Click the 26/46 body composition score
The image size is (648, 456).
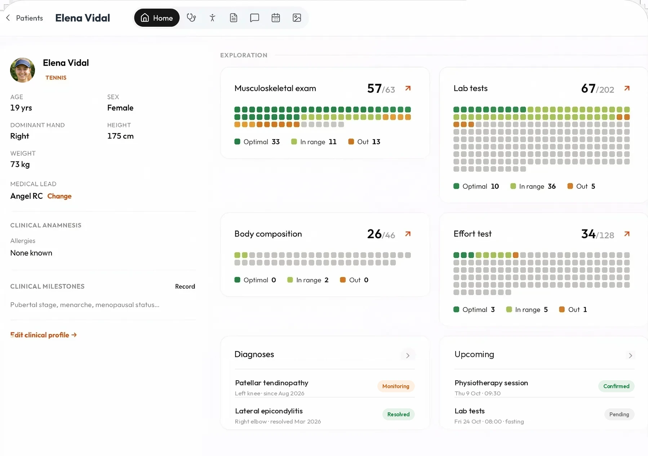[381, 234]
